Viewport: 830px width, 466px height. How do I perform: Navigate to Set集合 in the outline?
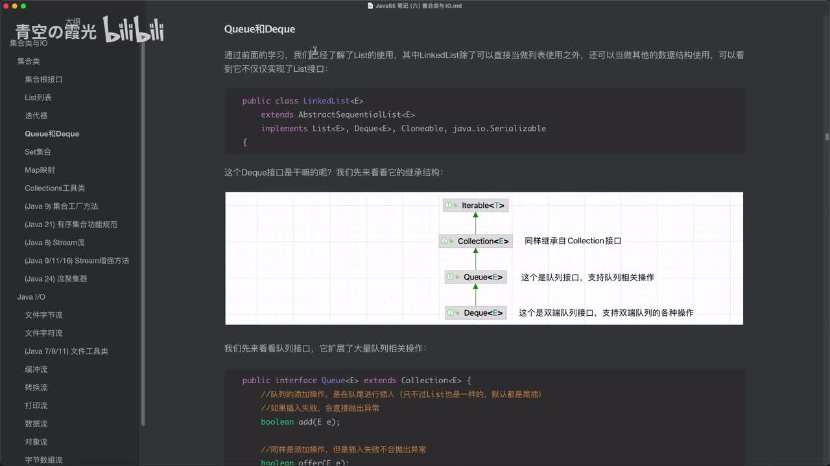(38, 151)
